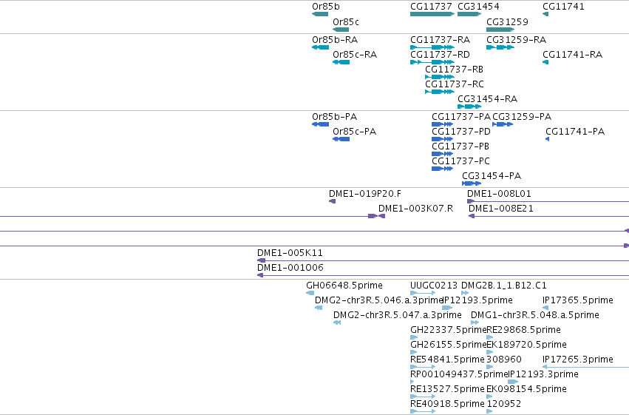Click protein CG11737-PD
629x415 pixels.
[443, 139]
